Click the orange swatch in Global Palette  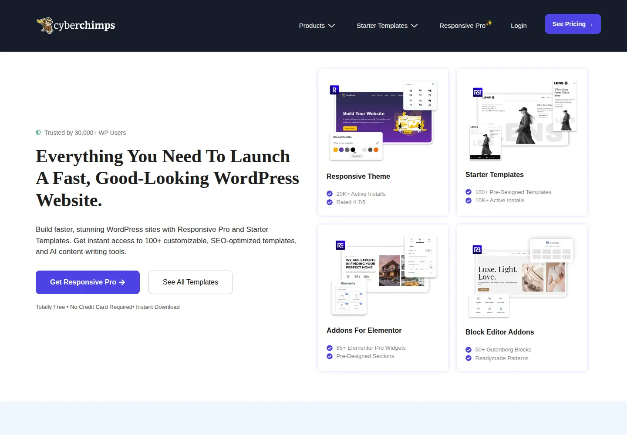(x=376, y=150)
